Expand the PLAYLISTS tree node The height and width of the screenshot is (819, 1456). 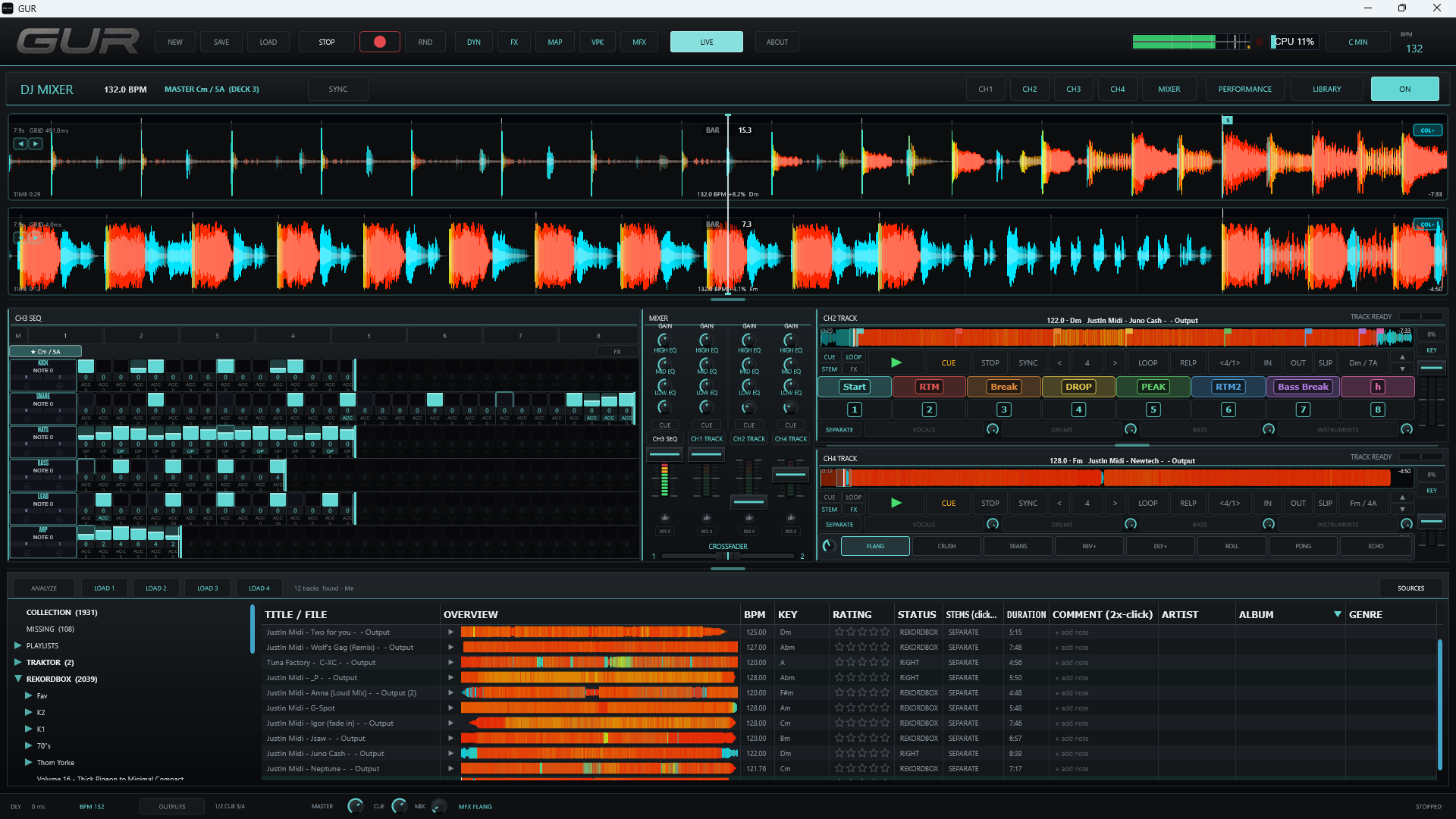[18, 645]
